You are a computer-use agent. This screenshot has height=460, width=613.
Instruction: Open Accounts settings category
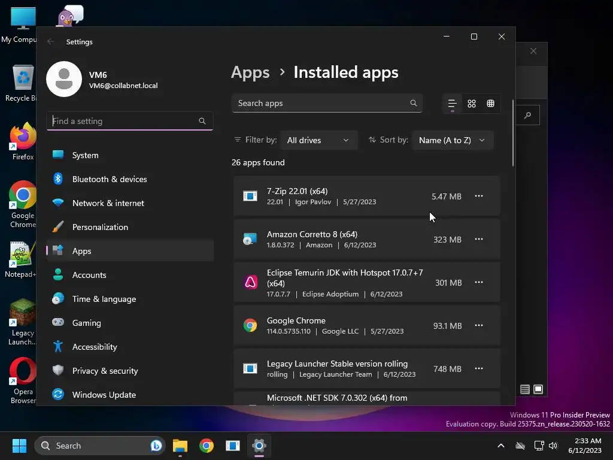(130, 275)
